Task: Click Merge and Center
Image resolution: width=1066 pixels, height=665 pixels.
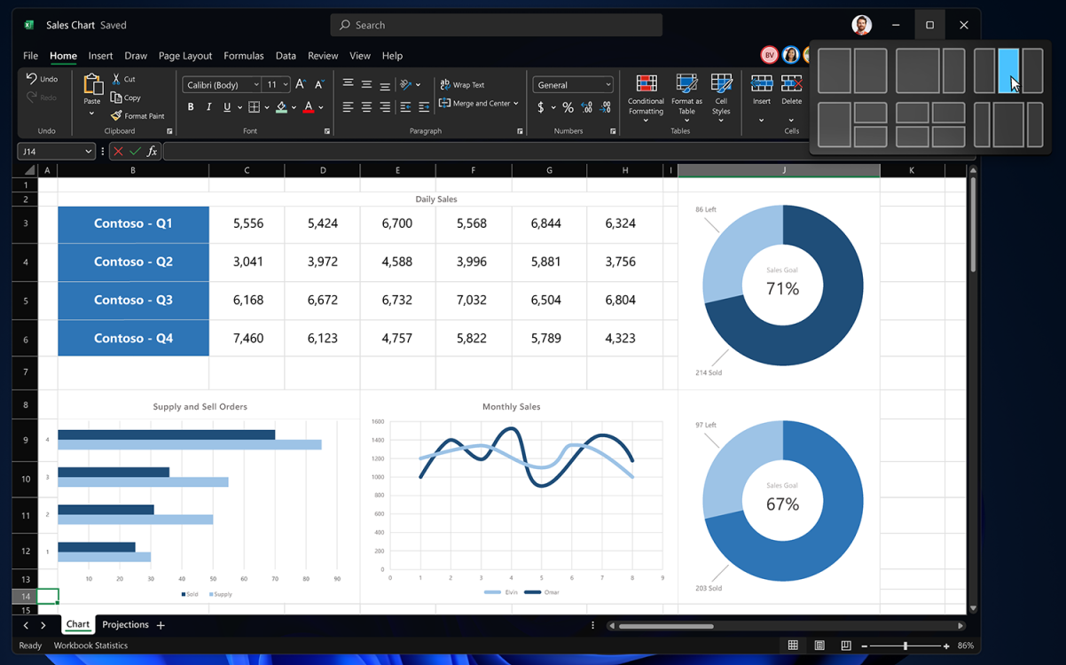Action: [x=479, y=104]
